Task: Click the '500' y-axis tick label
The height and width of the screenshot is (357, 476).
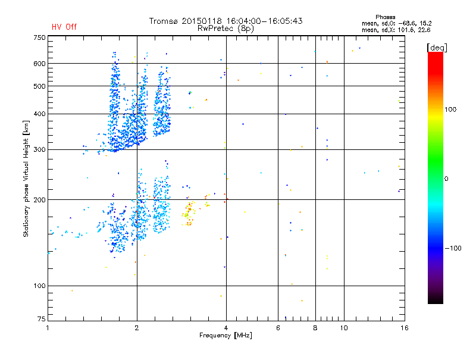Action: (x=39, y=86)
